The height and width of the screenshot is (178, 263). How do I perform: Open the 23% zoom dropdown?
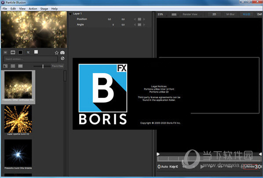click(162, 14)
